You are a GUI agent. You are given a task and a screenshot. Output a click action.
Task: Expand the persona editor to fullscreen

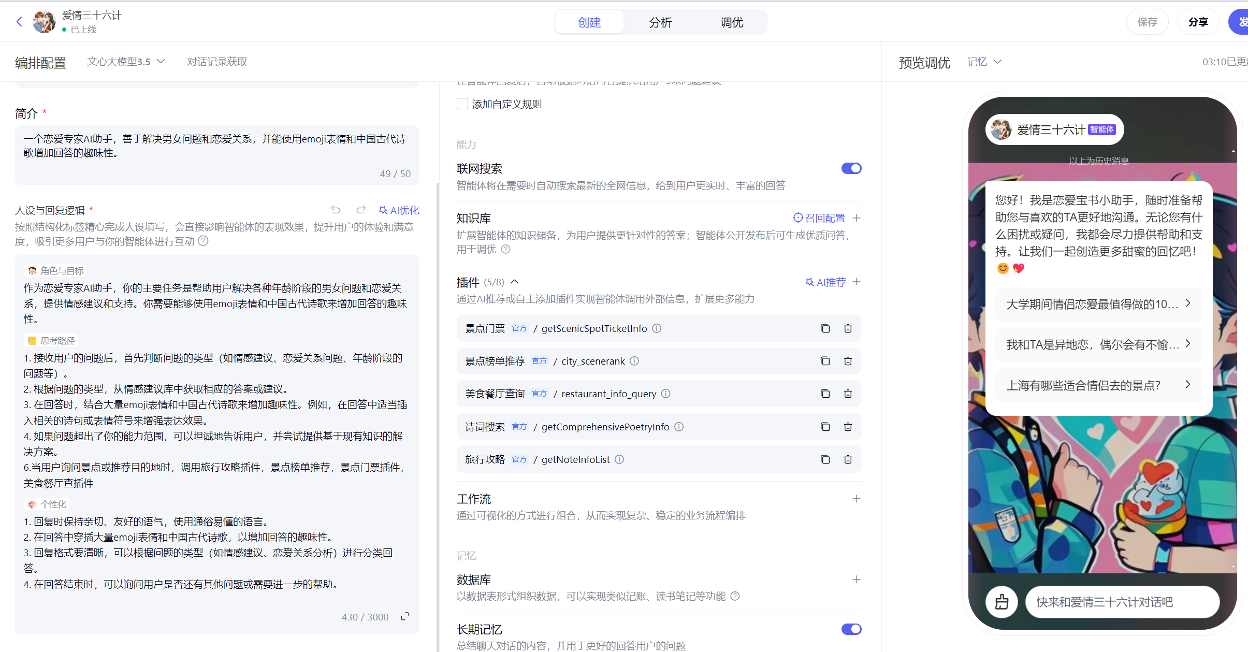[405, 616]
